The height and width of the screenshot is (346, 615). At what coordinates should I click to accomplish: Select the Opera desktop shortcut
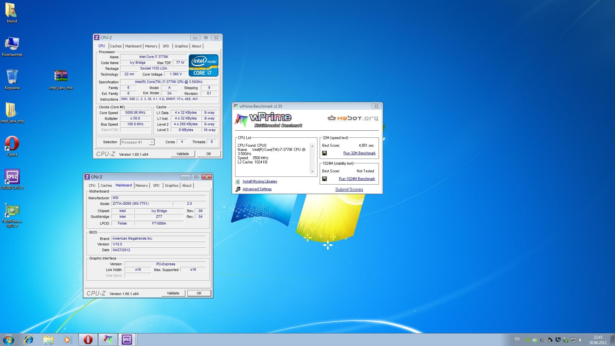tap(12, 146)
